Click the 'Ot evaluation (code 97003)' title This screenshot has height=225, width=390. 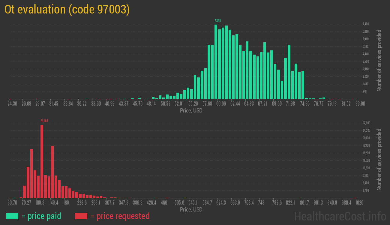(67, 10)
